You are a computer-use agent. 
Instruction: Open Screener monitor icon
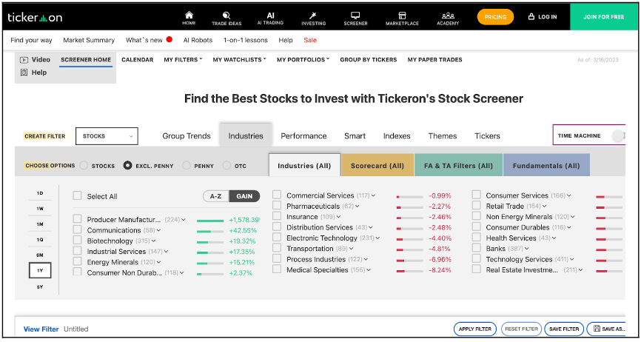[x=355, y=16]
